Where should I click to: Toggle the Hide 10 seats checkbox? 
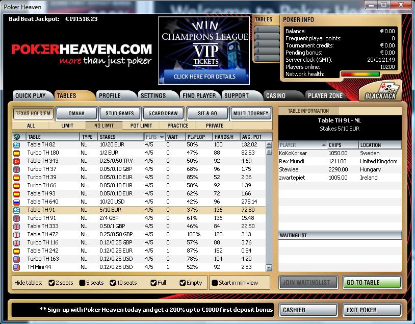[113, 283]
